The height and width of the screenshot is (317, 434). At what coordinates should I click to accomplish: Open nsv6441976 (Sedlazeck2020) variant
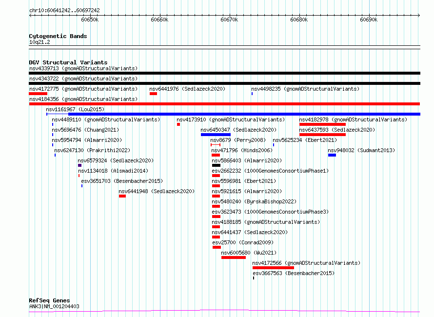187,89
